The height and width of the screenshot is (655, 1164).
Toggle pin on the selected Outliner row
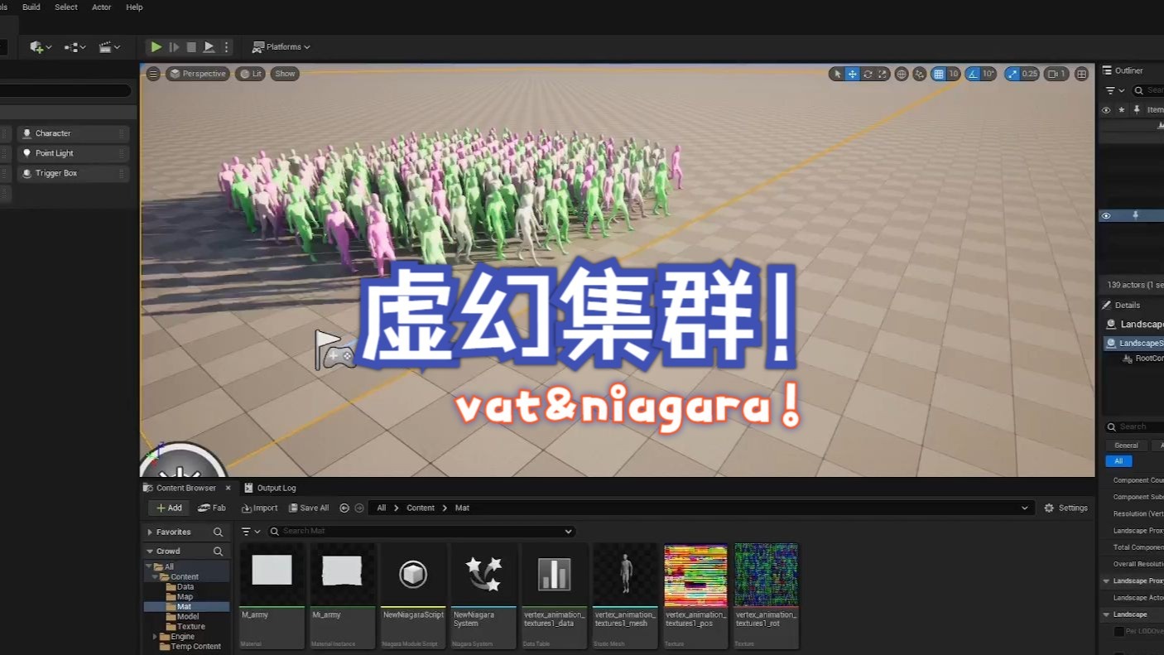pos(1136,215)
